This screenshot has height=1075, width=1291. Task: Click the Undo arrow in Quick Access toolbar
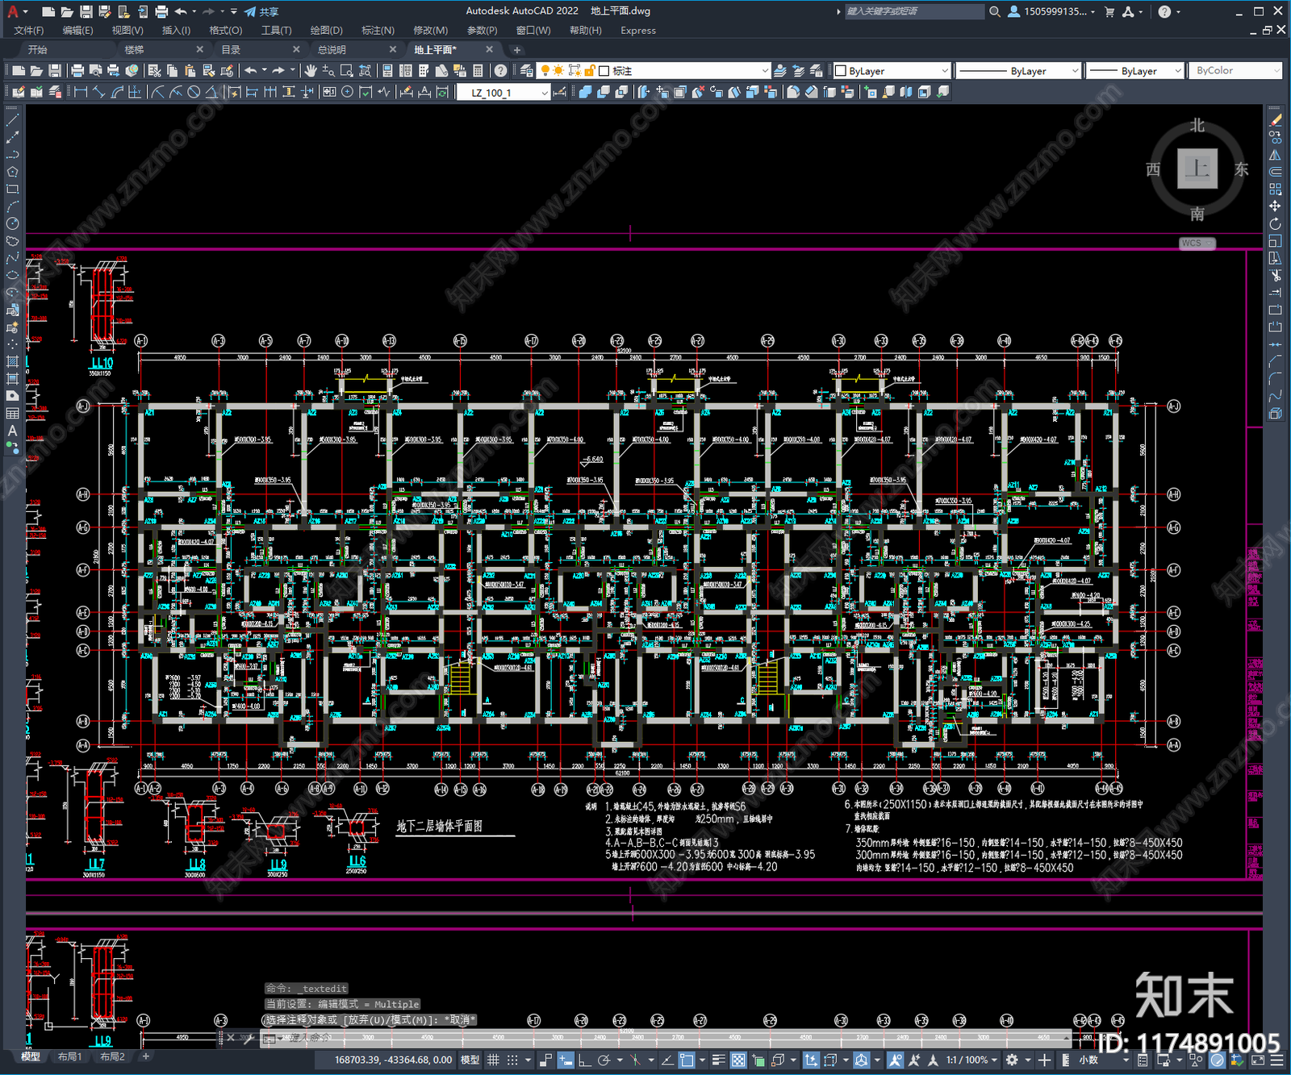181,11
